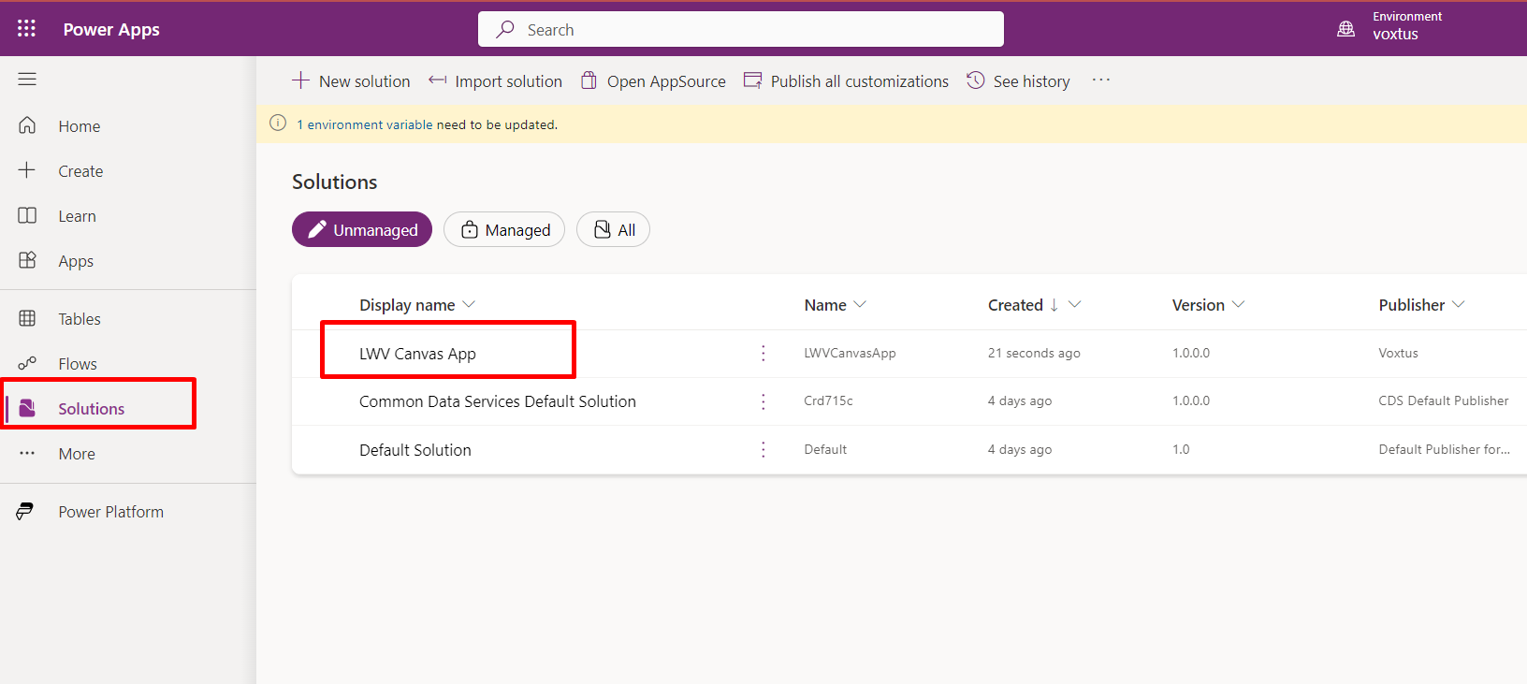The image size is (1527, 684).
Task: Click the LWVCanvasApp name cell
Action: [x=850, y=353]
